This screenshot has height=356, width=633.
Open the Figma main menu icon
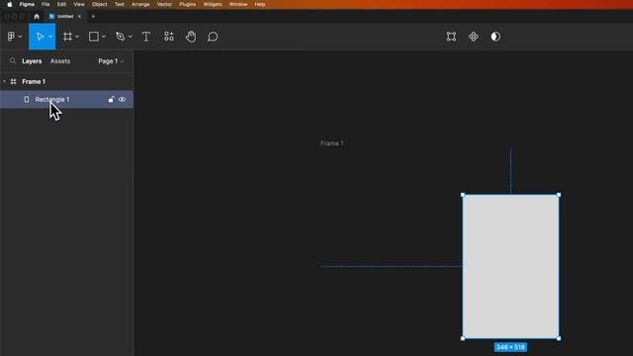11,37
